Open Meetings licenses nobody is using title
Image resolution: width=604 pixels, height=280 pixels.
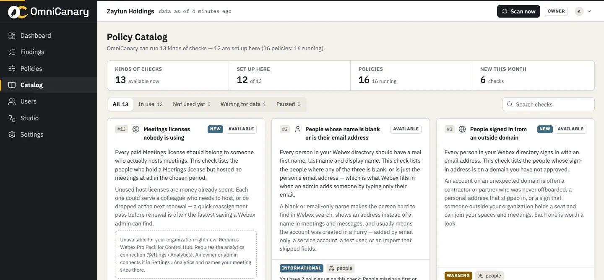coord(167,133)
